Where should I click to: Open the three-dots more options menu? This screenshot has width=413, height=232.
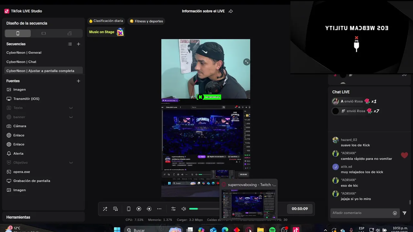(x=159, y=209)
